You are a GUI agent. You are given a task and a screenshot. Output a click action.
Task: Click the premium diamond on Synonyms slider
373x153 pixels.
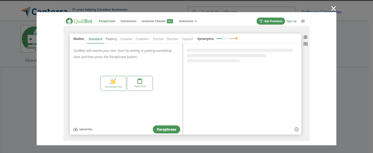click(x=236, y=39)
